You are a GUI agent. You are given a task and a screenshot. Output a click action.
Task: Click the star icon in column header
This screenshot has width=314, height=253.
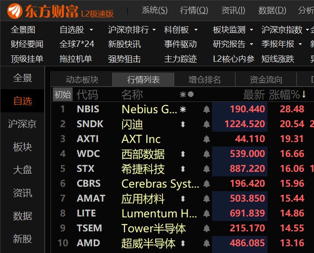coord(183,94)
